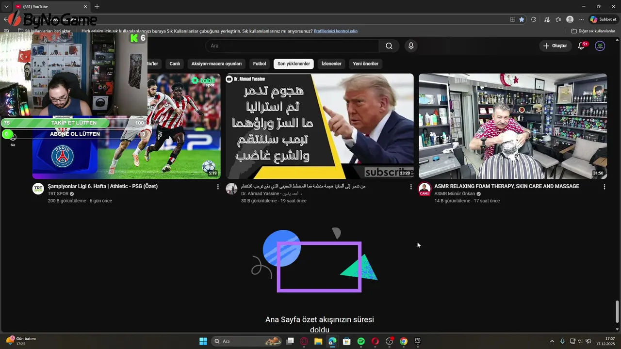Toggle the favorites star in the address bar
Image resolution: width=621 pixels, height=349 pixels.
click(522, 19)
